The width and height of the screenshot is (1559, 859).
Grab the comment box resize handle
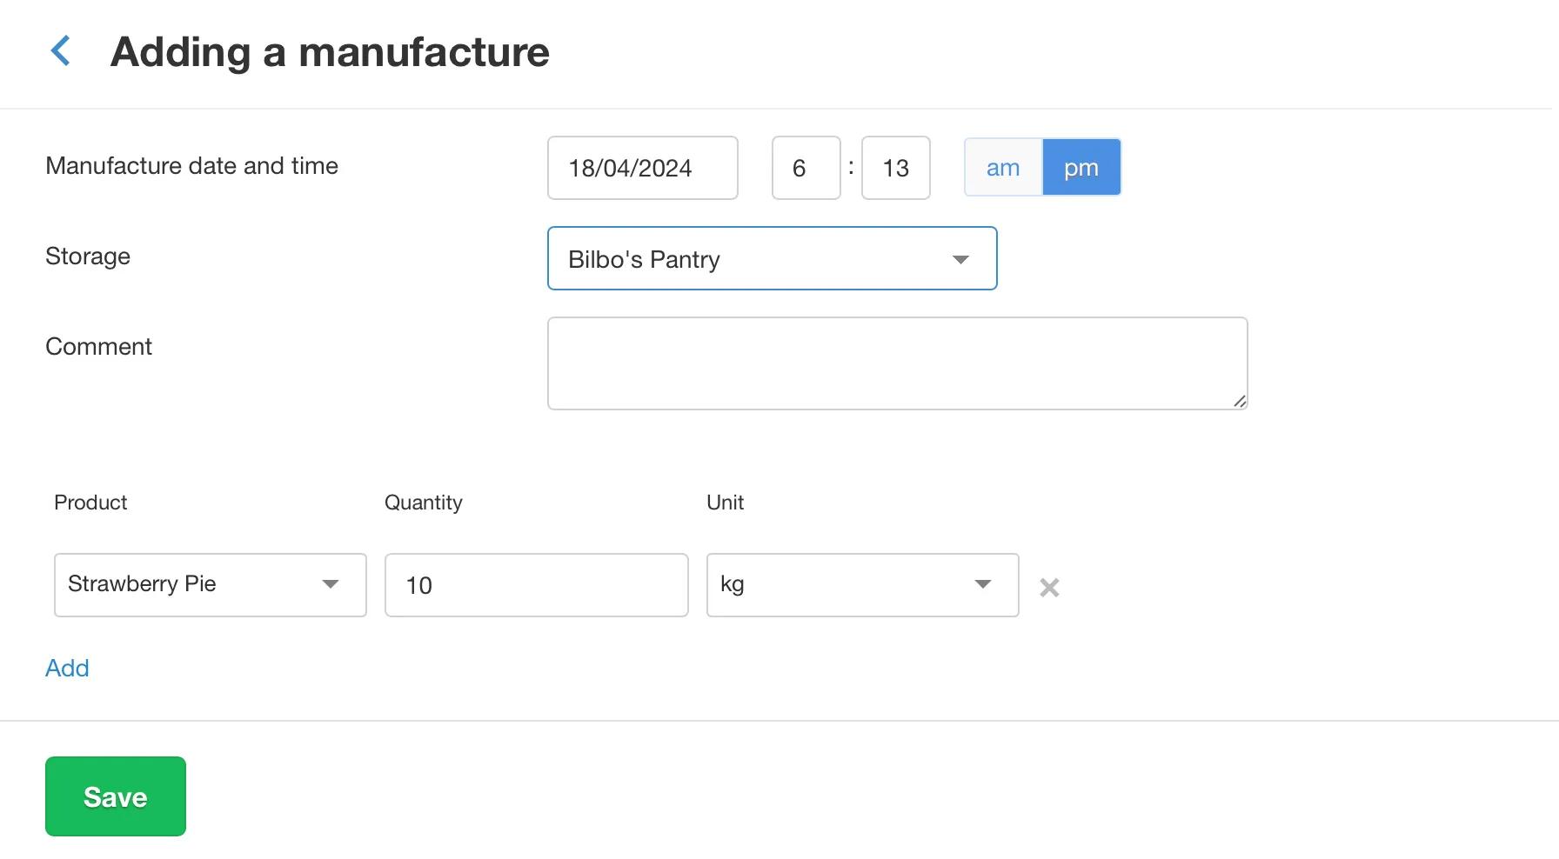coord(1240,401)
